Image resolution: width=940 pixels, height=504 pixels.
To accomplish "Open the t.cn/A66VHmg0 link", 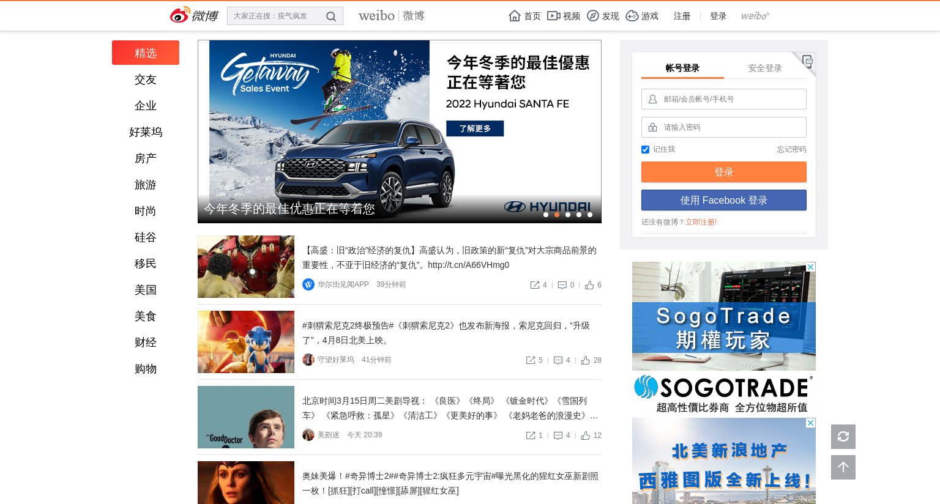I will pyautogui.click(x=468, y=265).
